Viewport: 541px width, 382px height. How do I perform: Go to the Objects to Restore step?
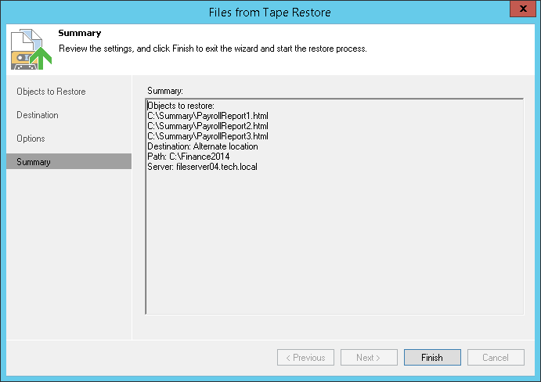51,92
